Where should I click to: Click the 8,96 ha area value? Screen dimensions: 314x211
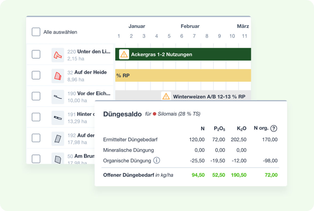click(x=76, y=80)
